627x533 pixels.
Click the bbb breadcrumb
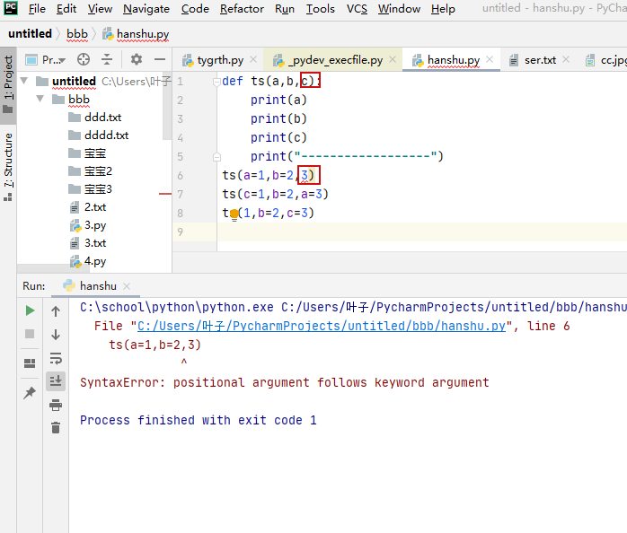click(x=77, y=34)
